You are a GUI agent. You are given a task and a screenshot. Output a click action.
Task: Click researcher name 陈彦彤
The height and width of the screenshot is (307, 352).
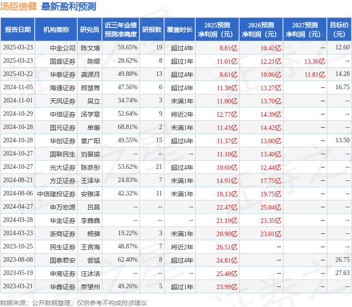tap(91, 167)
